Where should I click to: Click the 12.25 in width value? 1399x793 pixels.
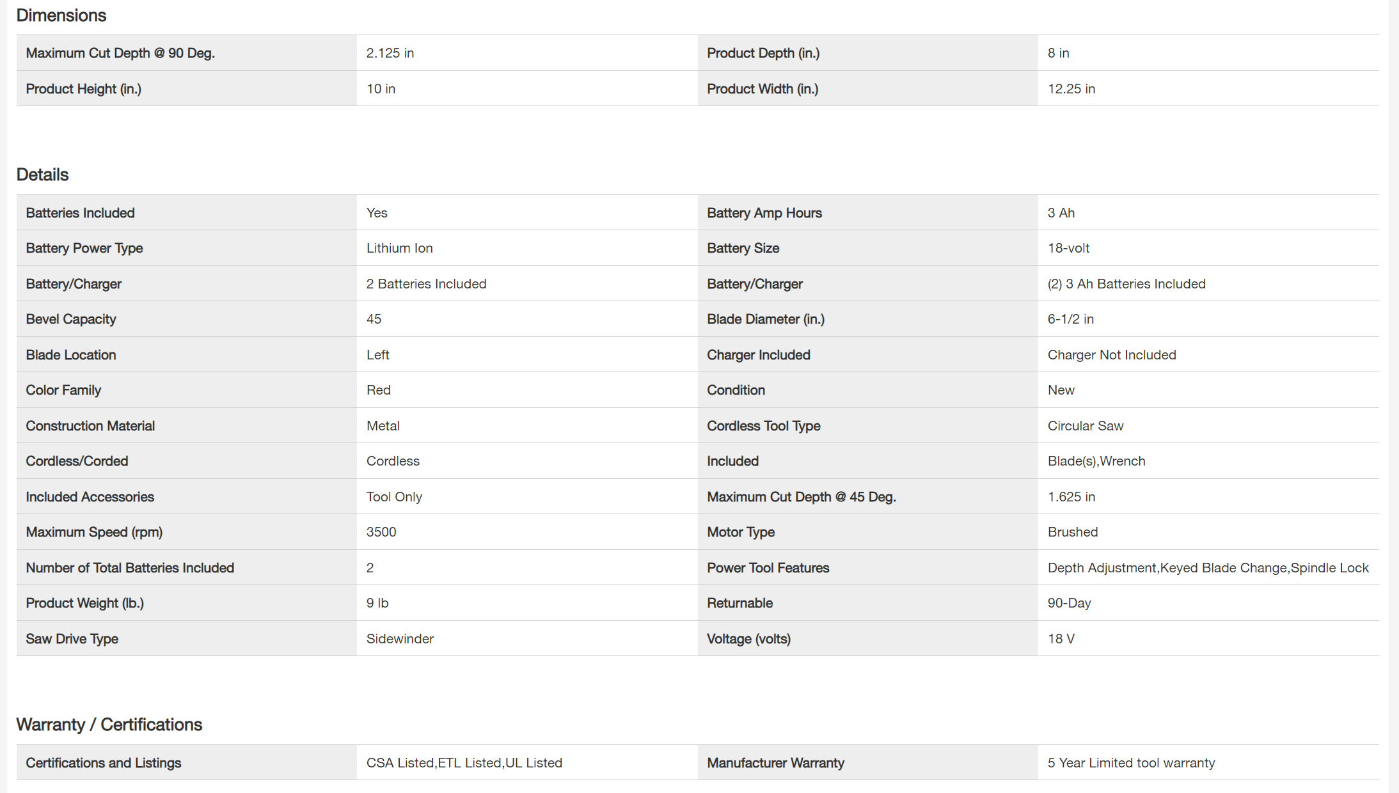coord(1071,89)
